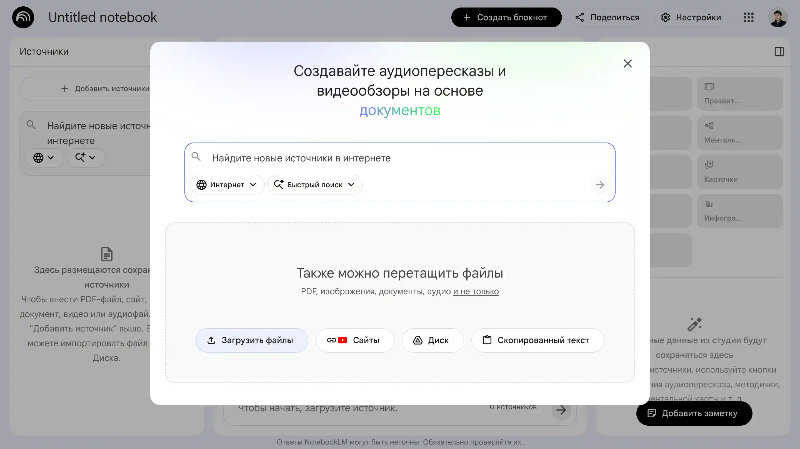This screenshot has height=449, width=800.
Task: Open the 'и не только' link
Action: click(476, 291)
